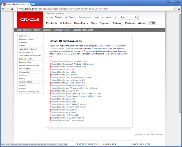Click page icon in address bar
182x147 pixels.
(x=17, y=9)
